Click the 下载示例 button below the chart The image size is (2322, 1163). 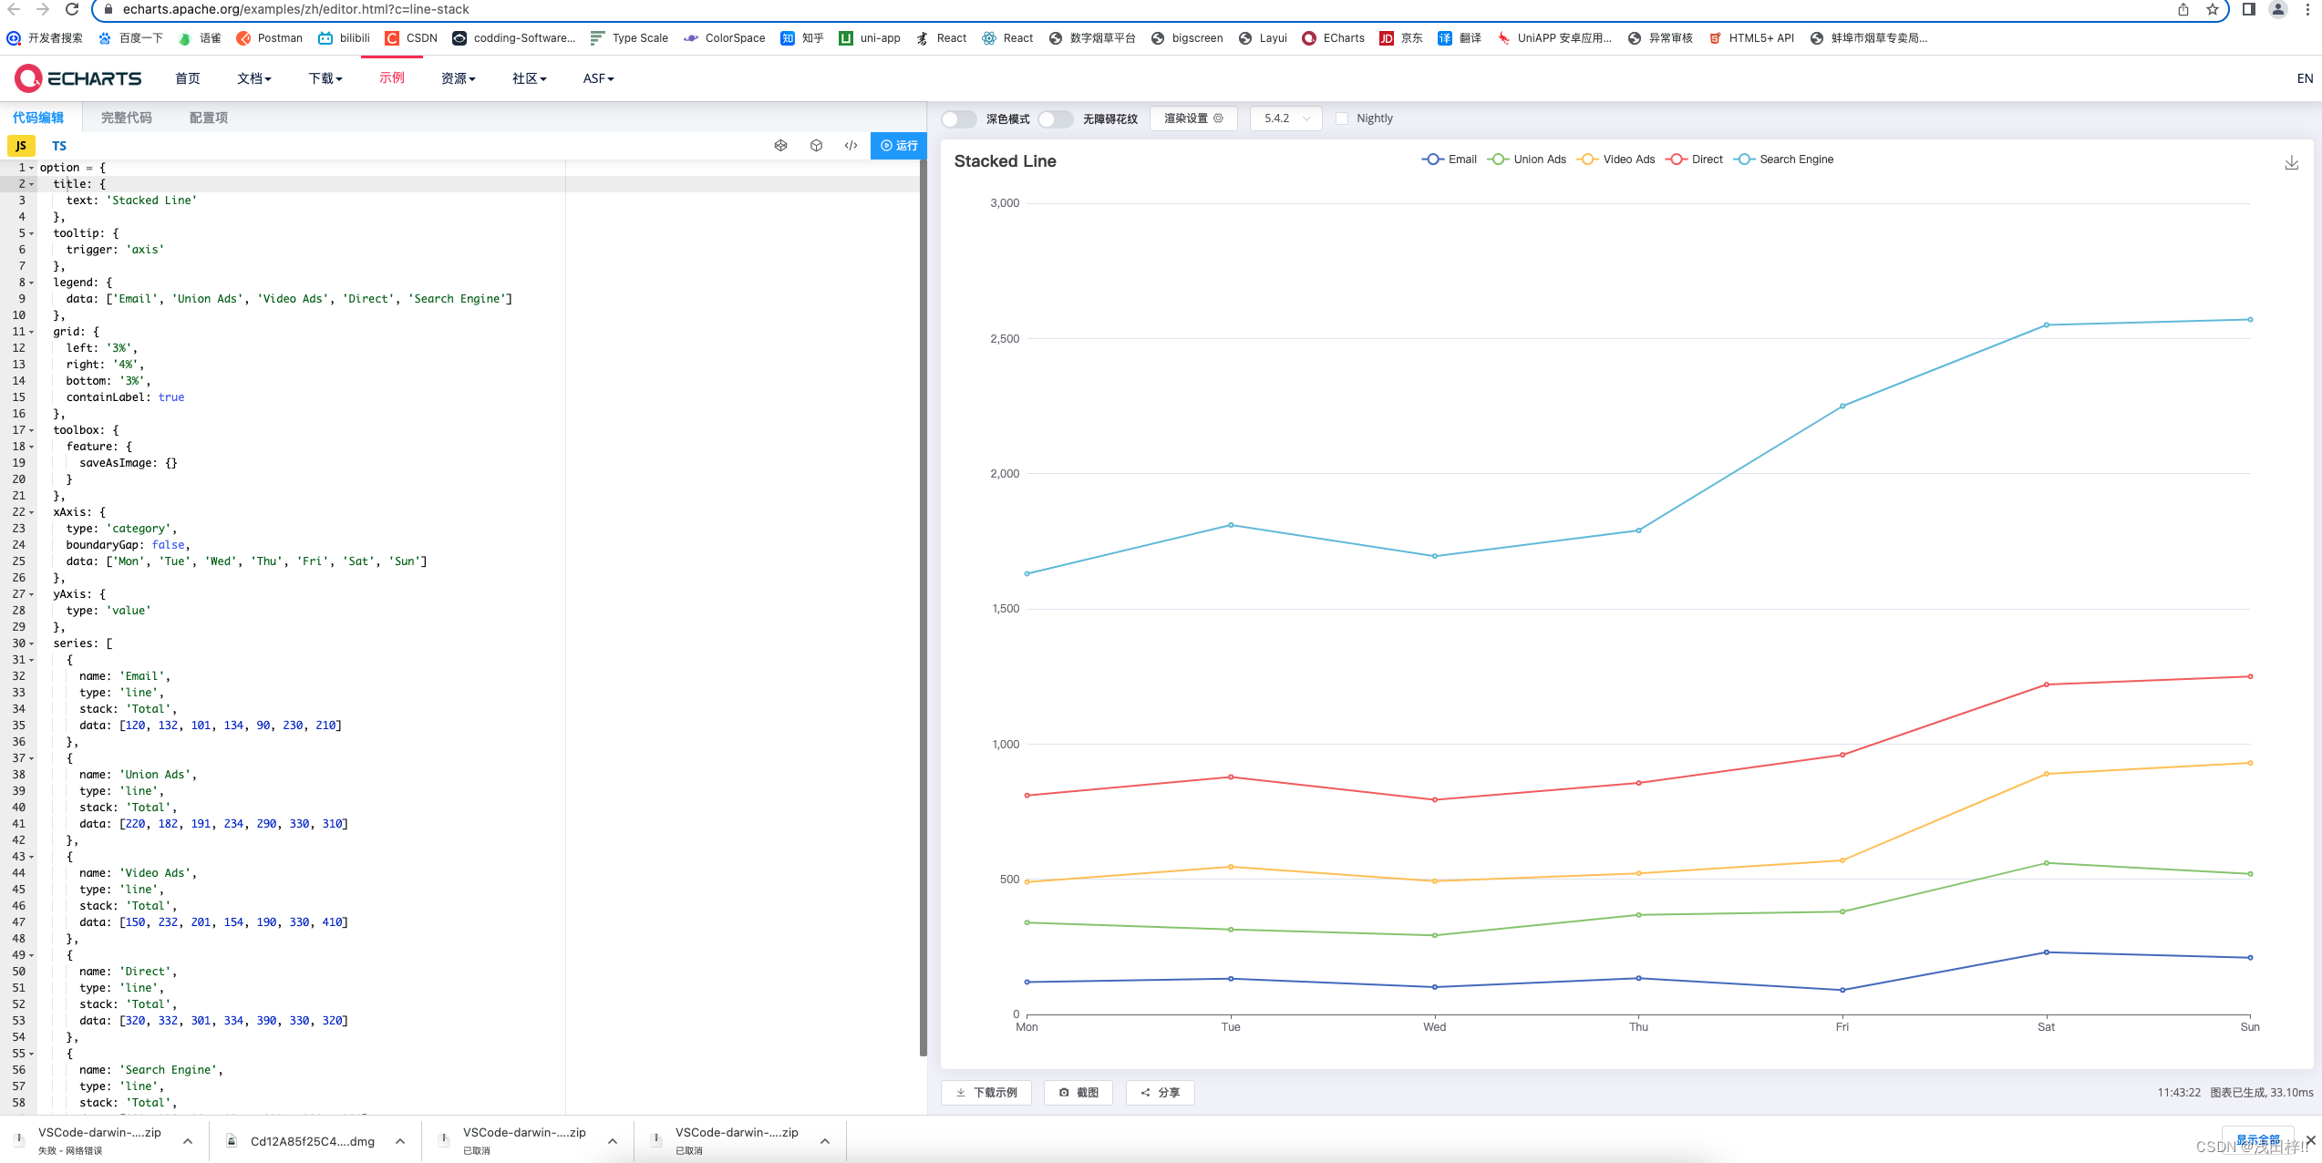point(986,1092)
